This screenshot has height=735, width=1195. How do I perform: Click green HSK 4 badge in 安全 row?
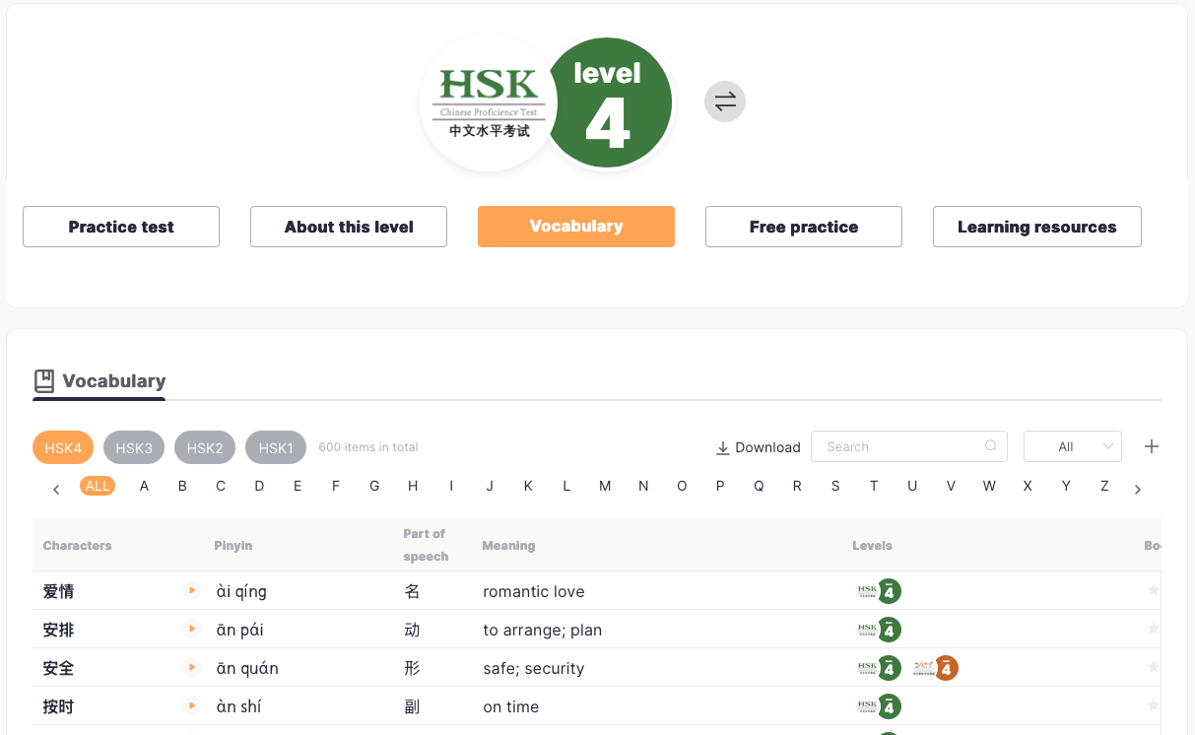click(x=879, y=668)
